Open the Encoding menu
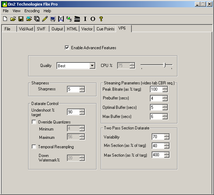 click(32, 11)
